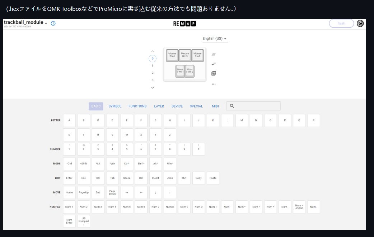The width and height of the screenshot is (374, 237).
Task: Switch to the SYMBOL tab
Action: click(115, 106)
